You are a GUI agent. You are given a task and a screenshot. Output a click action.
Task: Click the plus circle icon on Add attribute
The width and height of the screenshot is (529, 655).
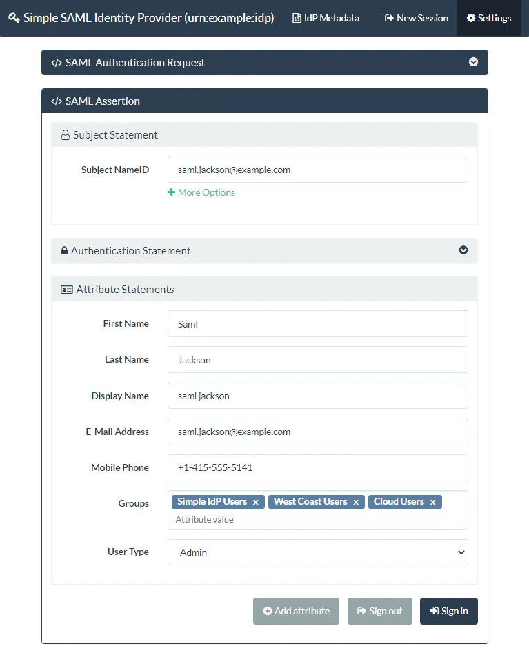[x=268, y=611]
